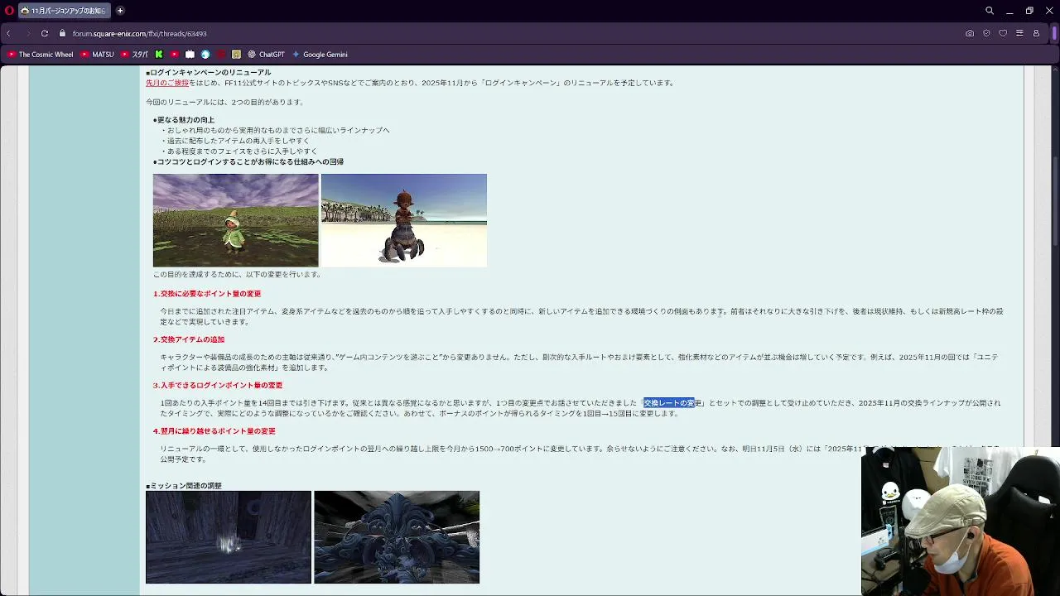Open Easy Setup sliders icon

tap(1019, 33)
